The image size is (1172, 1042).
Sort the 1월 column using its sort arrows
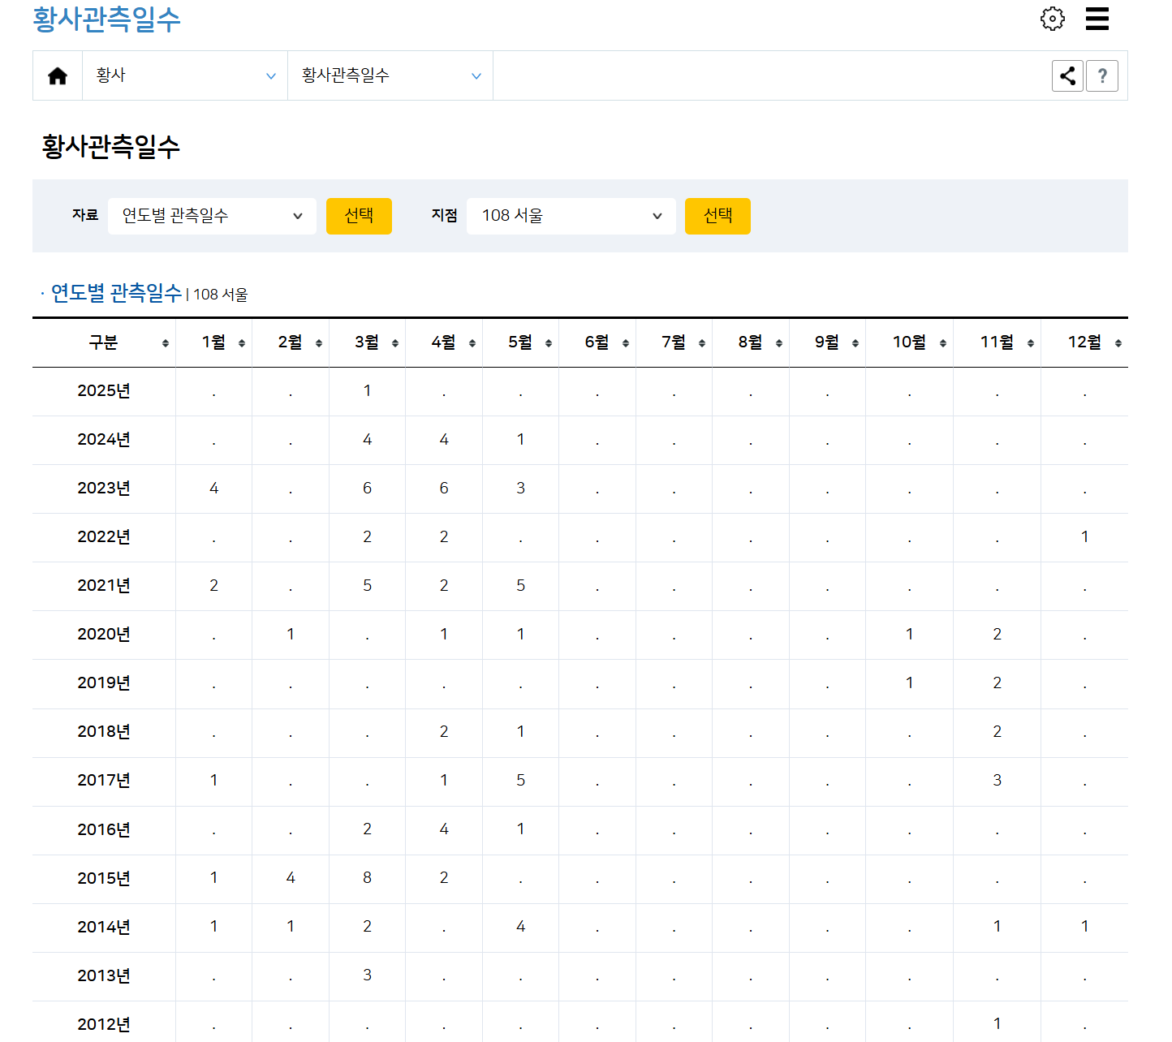(x=241, y=342)
